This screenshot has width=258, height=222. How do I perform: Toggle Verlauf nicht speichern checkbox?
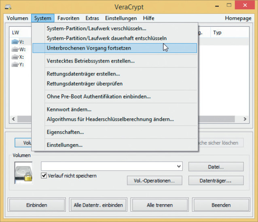44,176
